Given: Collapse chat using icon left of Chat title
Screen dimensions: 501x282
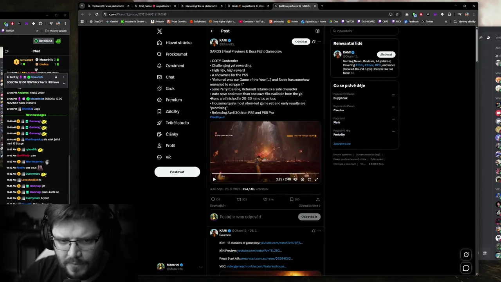Looking at the screenshot, I should [x=7, y=51].
